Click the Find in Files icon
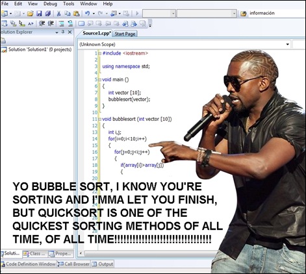306x274 pixels. pyautogui.click(x=244, y=14)
